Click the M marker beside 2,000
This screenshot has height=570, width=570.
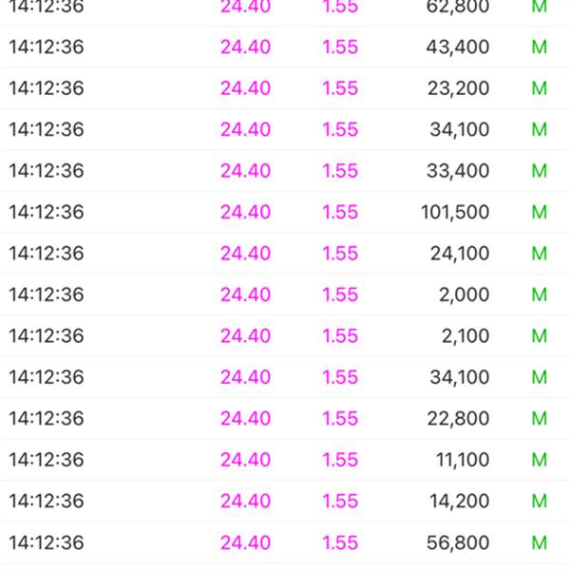pyautogui.click(x=540, y=294)
